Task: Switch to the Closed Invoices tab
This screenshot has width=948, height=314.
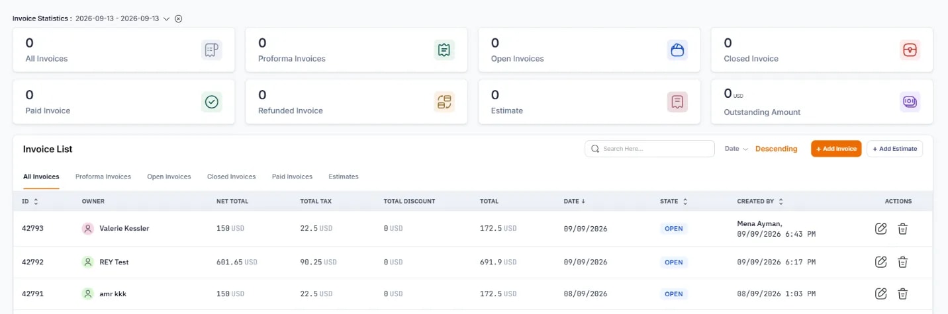Action: pos(231,177)
